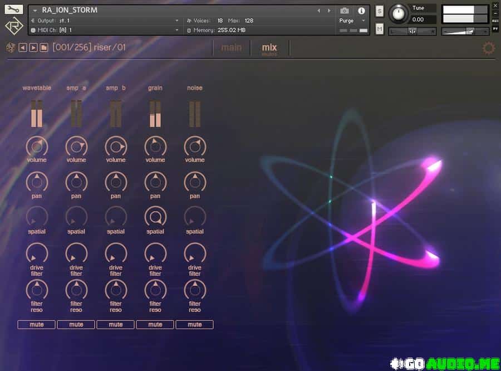Click the Voices icon
The width and height of the screenshot is (501, 371).
coord(189,21)
